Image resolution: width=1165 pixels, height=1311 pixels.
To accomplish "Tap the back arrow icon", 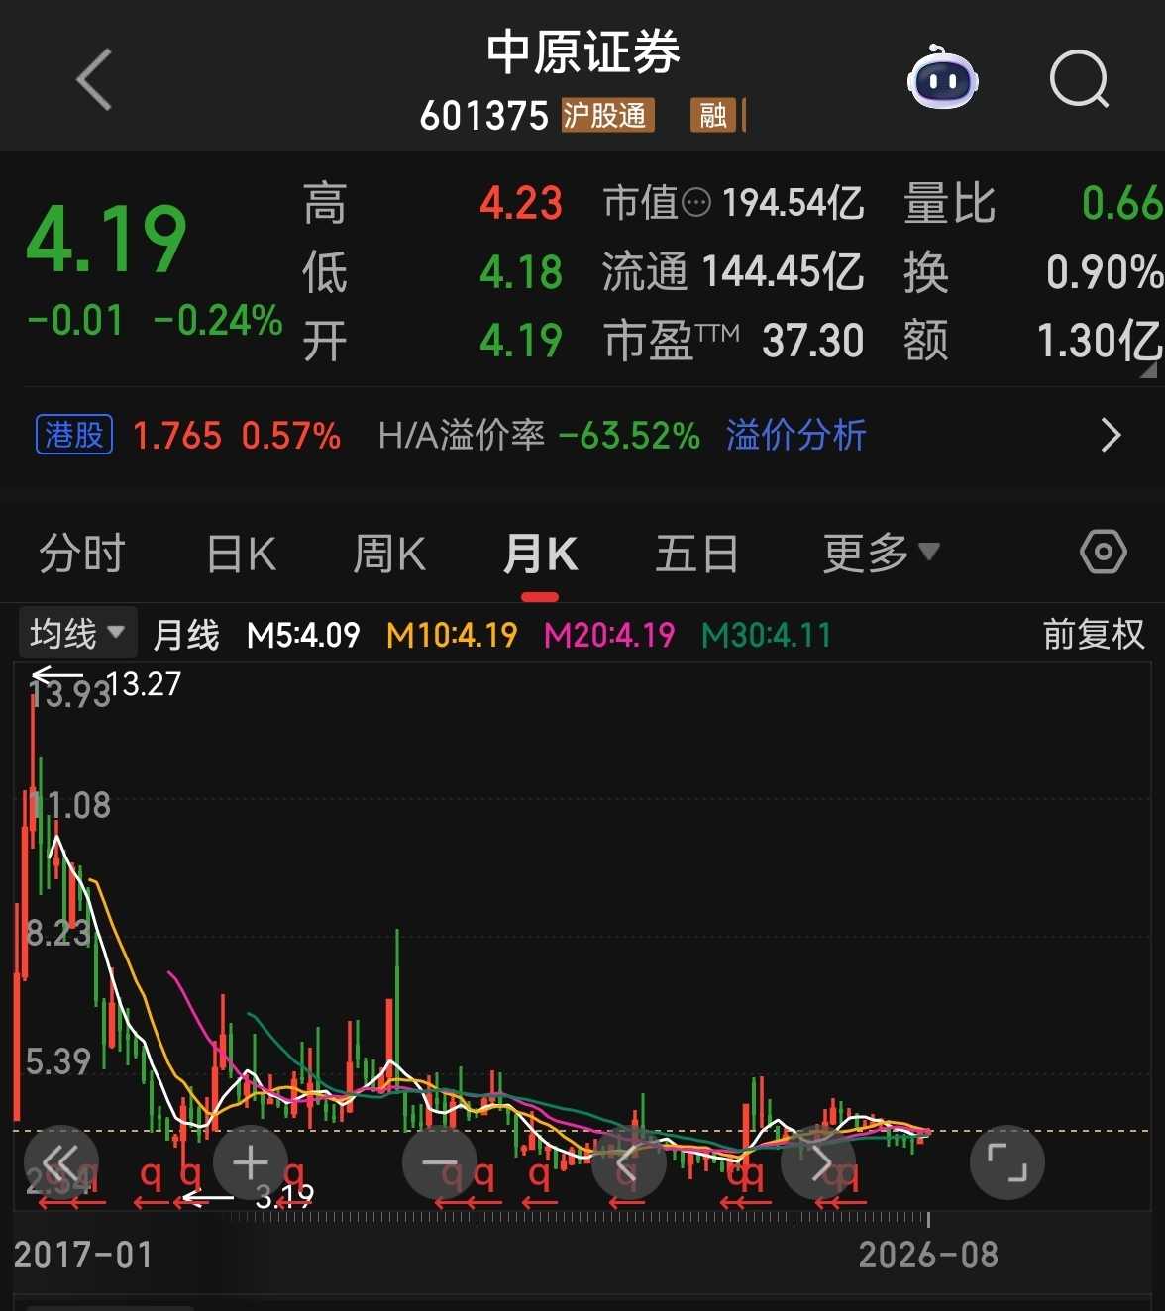I will pos(94,79).
